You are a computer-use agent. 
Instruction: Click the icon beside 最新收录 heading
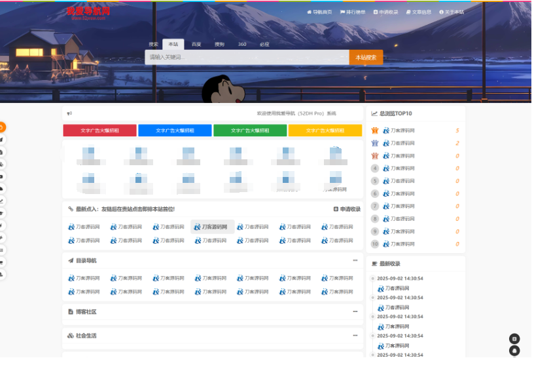pos(374,264)
